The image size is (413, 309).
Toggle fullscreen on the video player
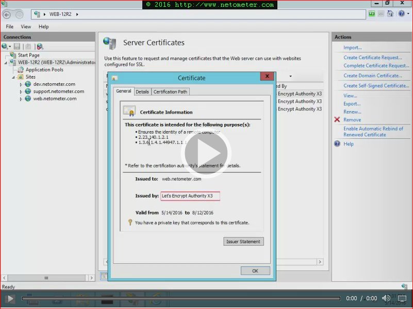coord(402,298)
